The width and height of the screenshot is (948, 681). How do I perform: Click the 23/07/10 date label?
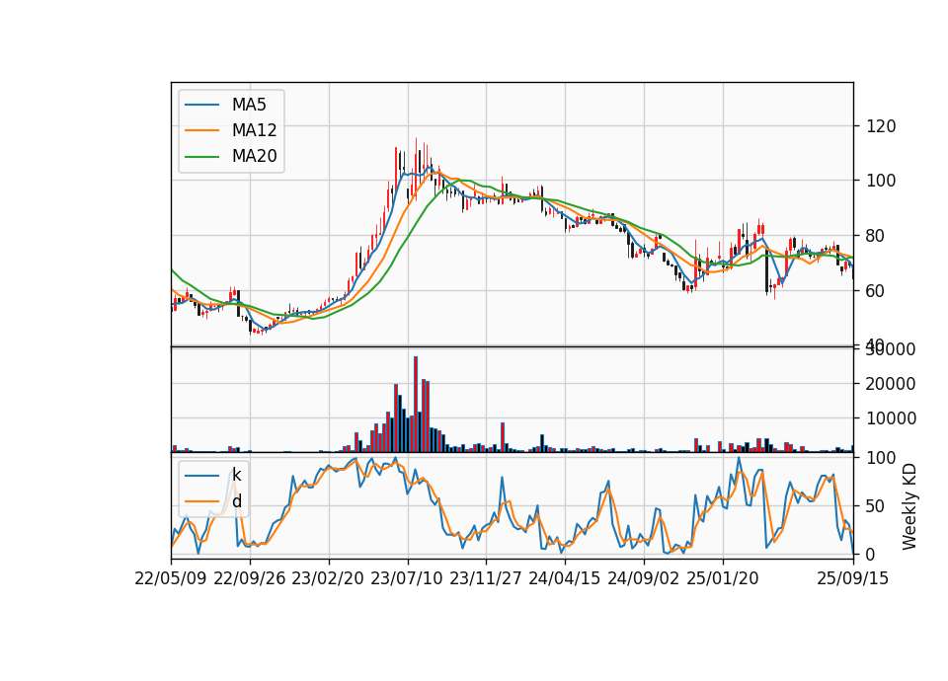[407, 578]
